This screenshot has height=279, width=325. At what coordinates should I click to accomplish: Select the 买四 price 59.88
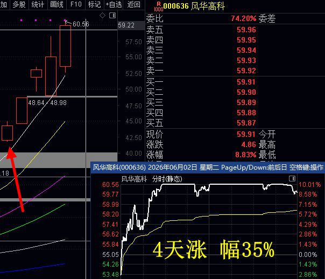246,113
